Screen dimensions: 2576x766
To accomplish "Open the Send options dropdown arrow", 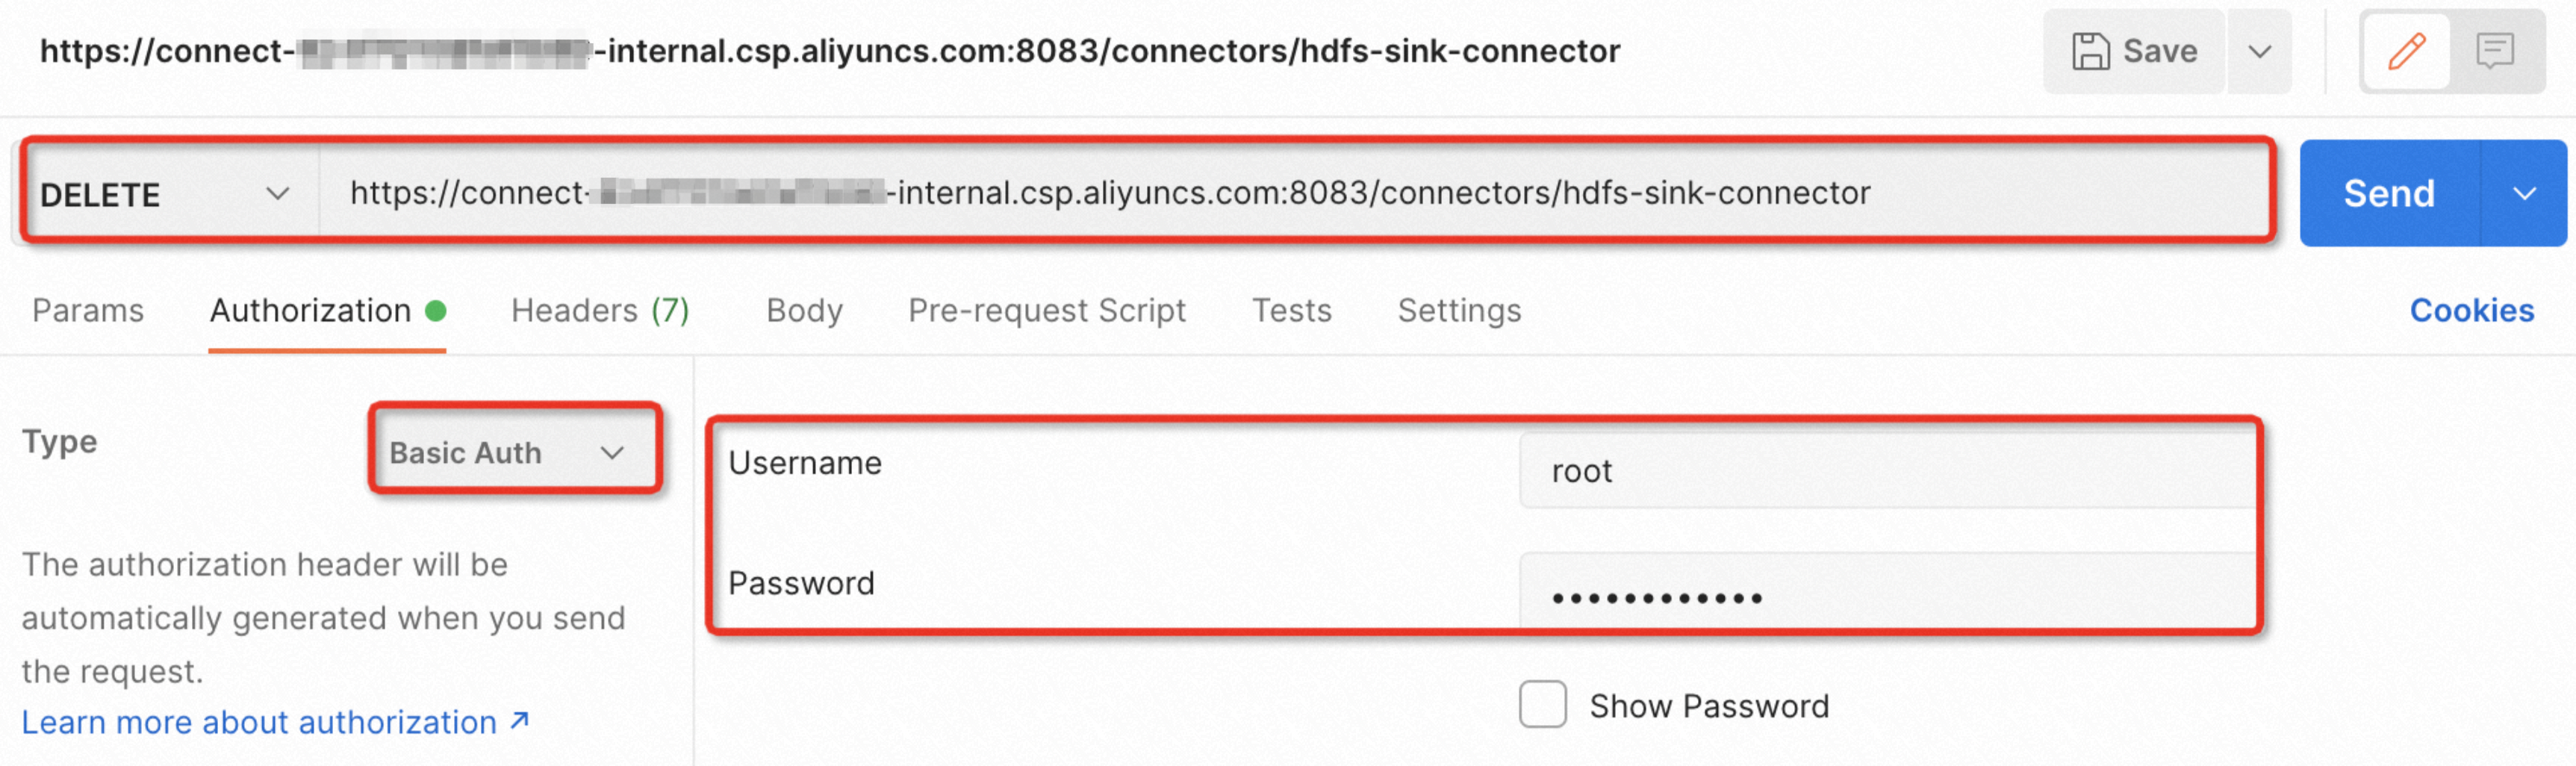I will [2524, 194].
